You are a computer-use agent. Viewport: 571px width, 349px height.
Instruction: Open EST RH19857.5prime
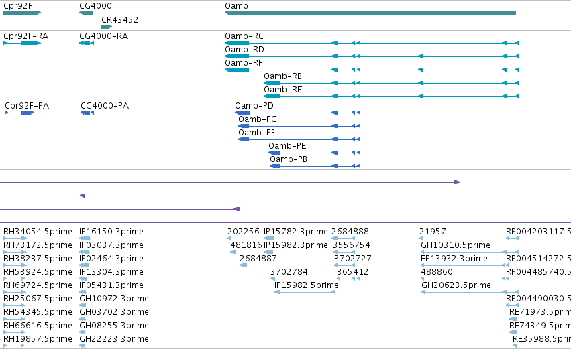click(38, 339)
